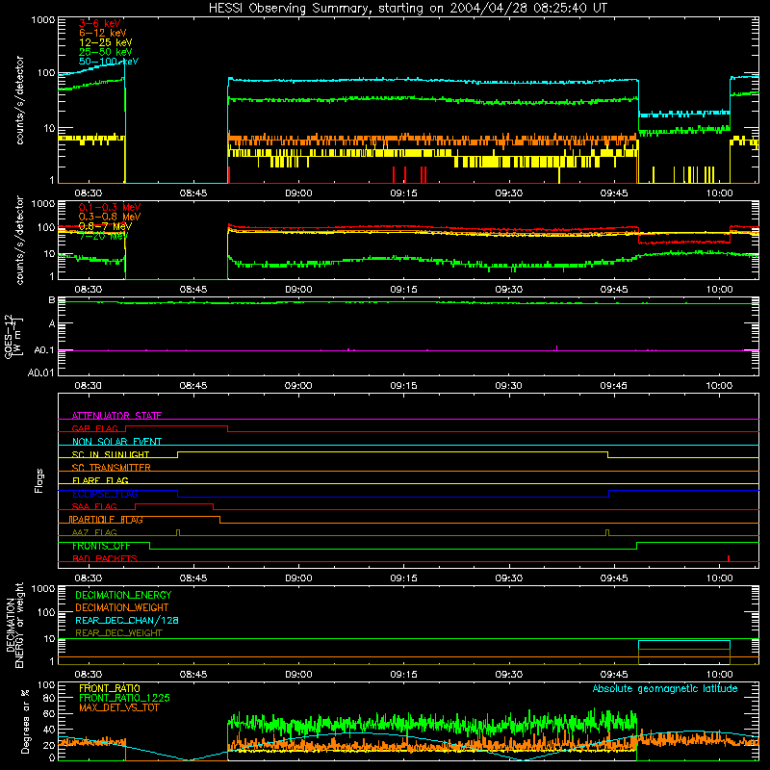Select the PARTICLE_FLAG label
Image resolution: width=770 pixels, height=770 pixels.
[106, 519]
